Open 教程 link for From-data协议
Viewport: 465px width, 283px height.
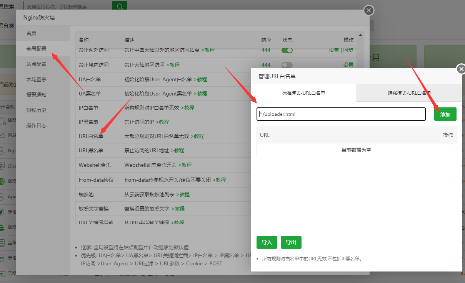tap(219, 180)
